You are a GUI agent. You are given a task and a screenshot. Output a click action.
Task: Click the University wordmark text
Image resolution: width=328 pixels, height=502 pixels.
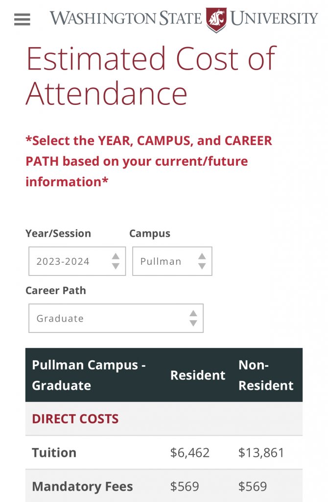click(x=274, y=19)
